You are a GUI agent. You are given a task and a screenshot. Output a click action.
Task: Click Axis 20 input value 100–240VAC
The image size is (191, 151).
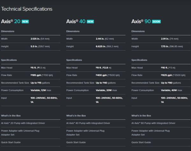click(44, 100)
